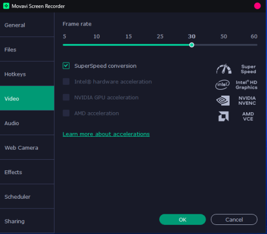Screen dimensions: 267x234
Task: Click the NVIDIA NVENC label
Action: click(x=247, y=100)
